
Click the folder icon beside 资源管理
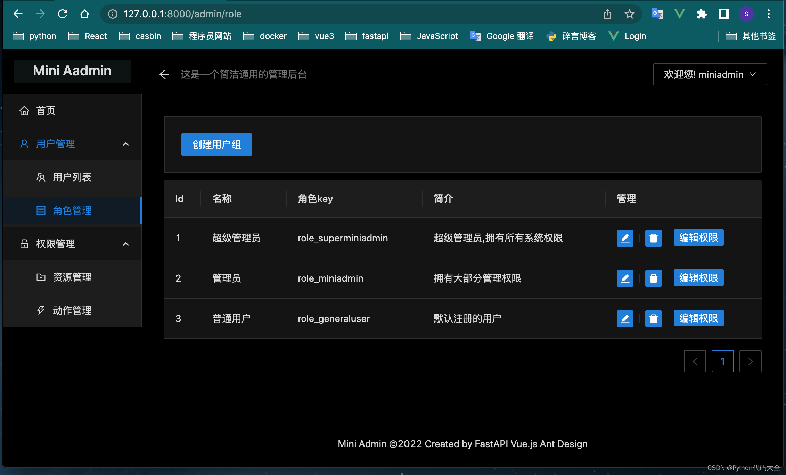pos(41,277)
